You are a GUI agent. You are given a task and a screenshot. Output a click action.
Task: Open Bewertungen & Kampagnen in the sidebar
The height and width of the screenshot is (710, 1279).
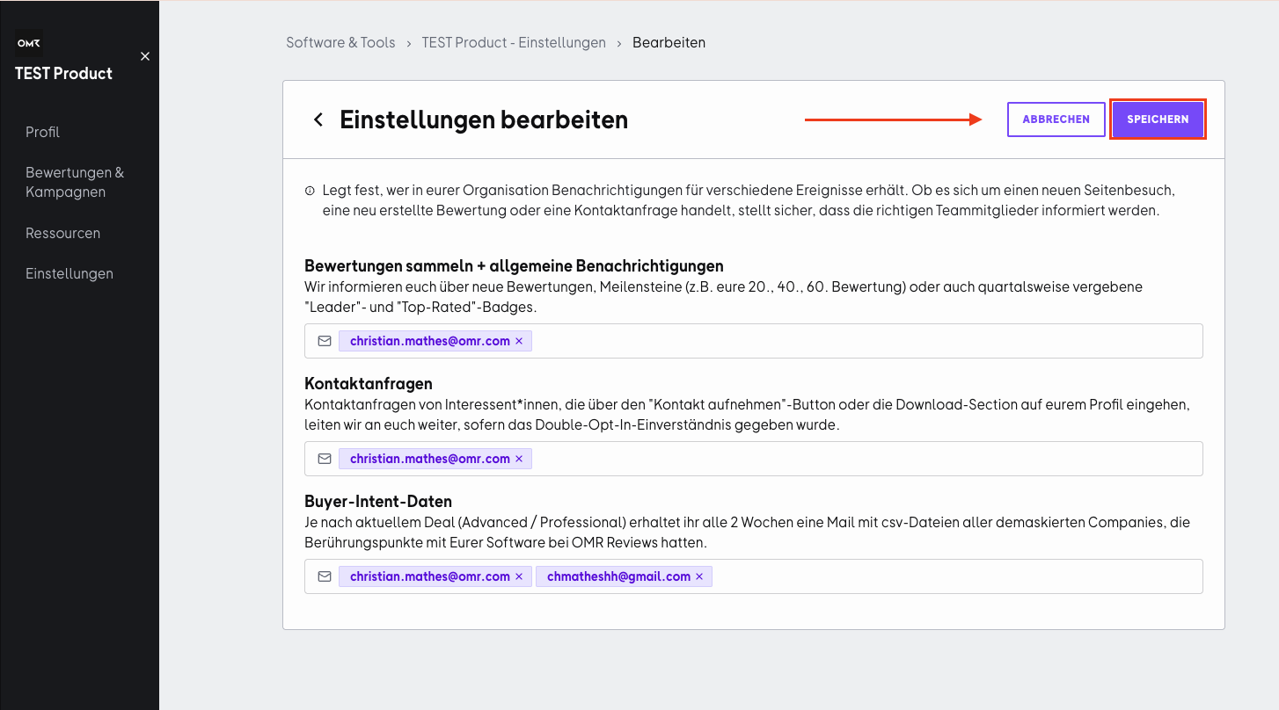(75, 182)
